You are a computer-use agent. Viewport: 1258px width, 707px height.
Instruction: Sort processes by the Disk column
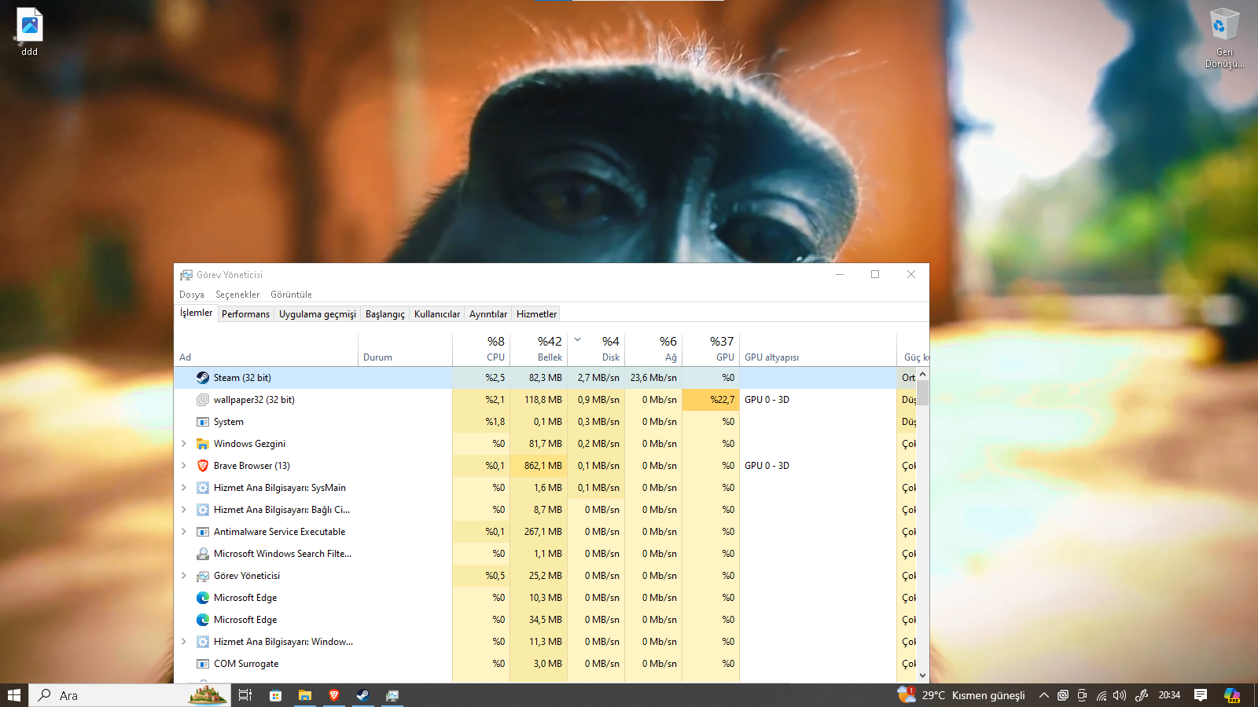[596, 349]
